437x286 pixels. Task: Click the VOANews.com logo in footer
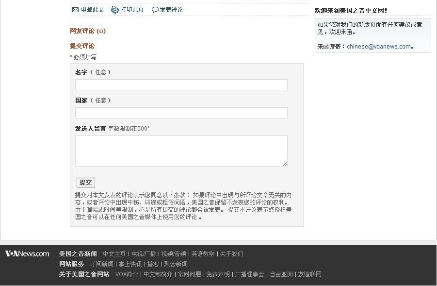[x=27, y=253]
